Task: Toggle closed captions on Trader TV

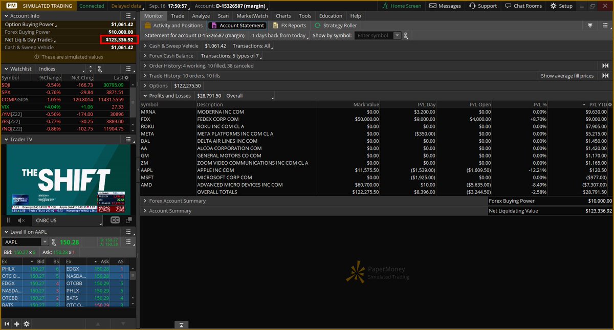Action: coord(115,220)
